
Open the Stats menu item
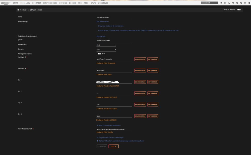pyautogui.click(x=93, y=3)
